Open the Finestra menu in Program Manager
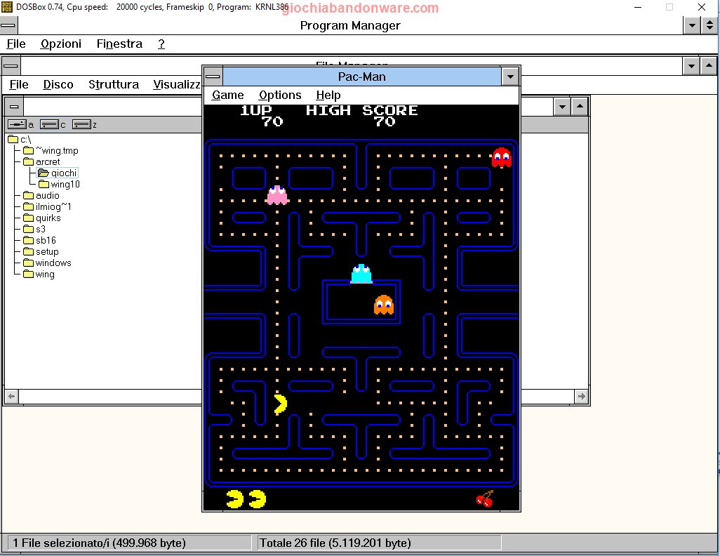The height and width of the screenshot is (556, 720). coord(119,44)
